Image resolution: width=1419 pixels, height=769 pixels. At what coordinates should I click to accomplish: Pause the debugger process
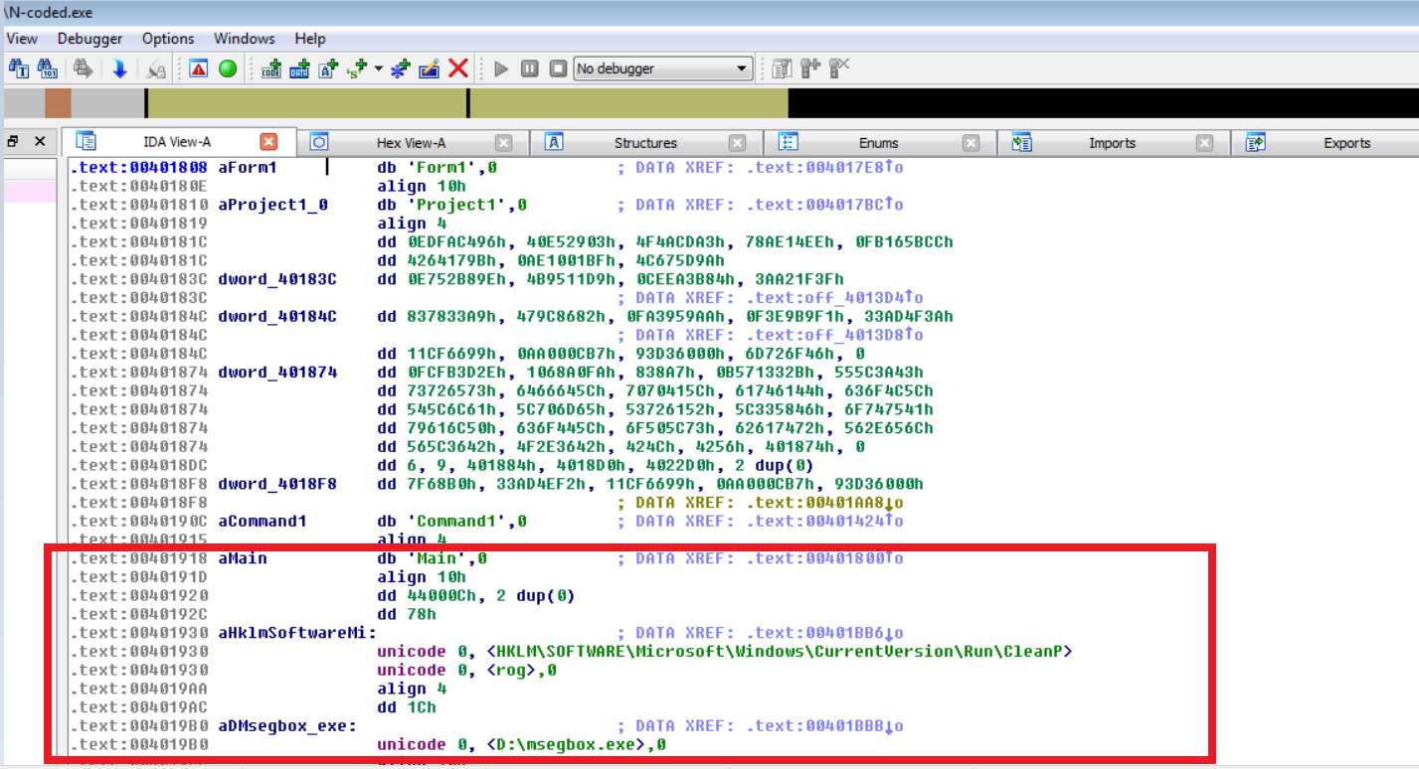530,69
